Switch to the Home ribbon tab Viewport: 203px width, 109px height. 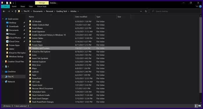click(14, 6)
